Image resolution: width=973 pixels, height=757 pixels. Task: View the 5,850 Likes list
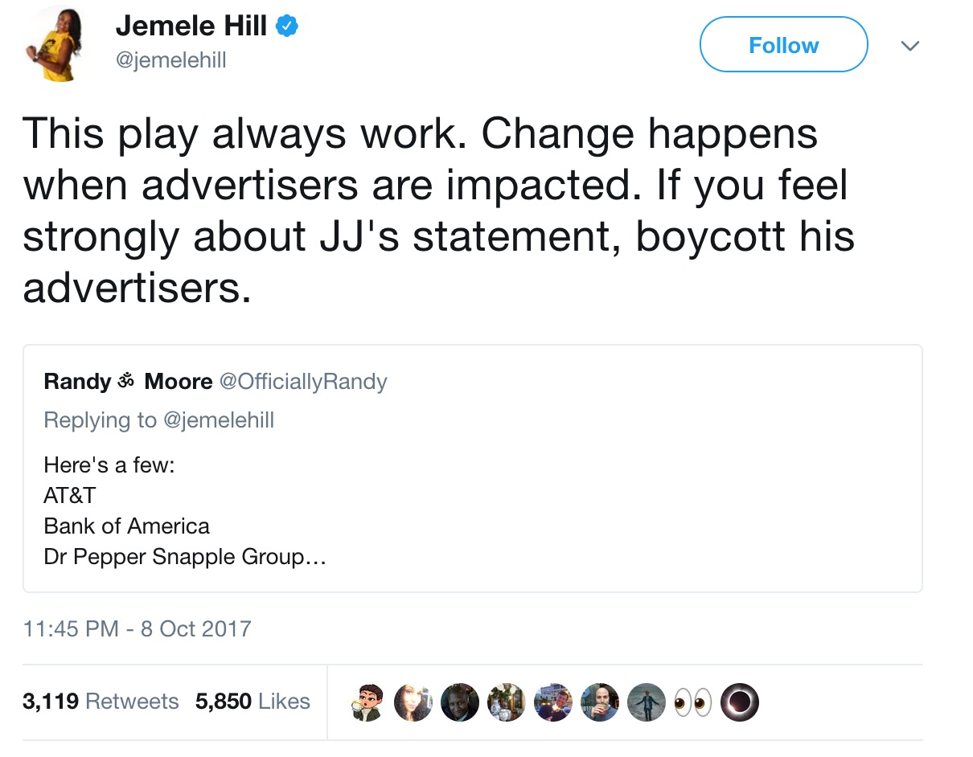pyautogui.click(x=253, y=701)
